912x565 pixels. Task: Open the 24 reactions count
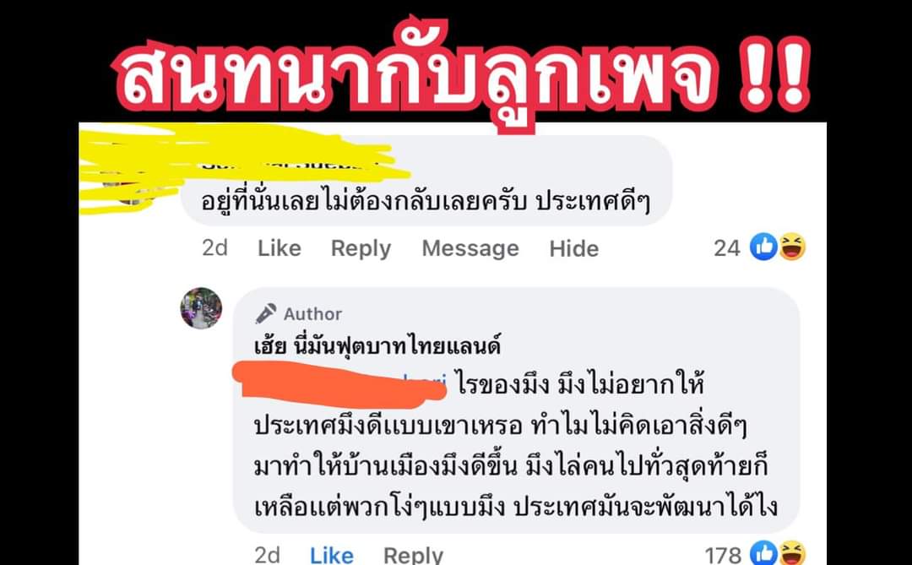click(727, 248)
